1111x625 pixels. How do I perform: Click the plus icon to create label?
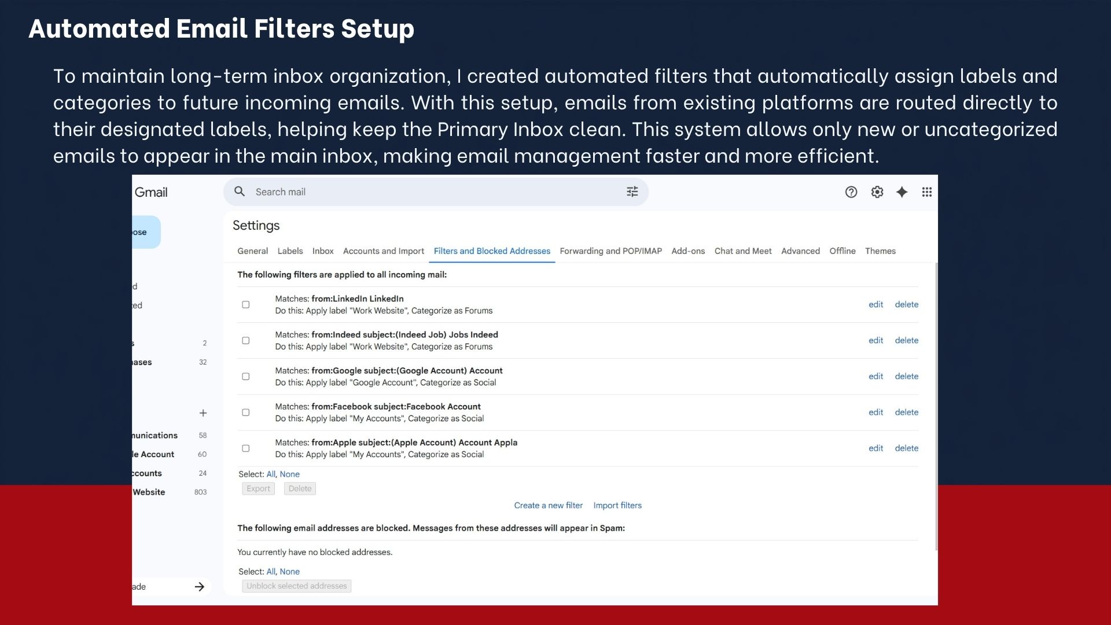[x=203, y=413]
